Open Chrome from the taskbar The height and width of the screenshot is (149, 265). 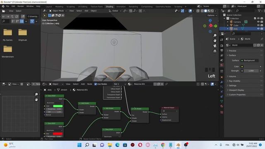click(x=163, y=145)
